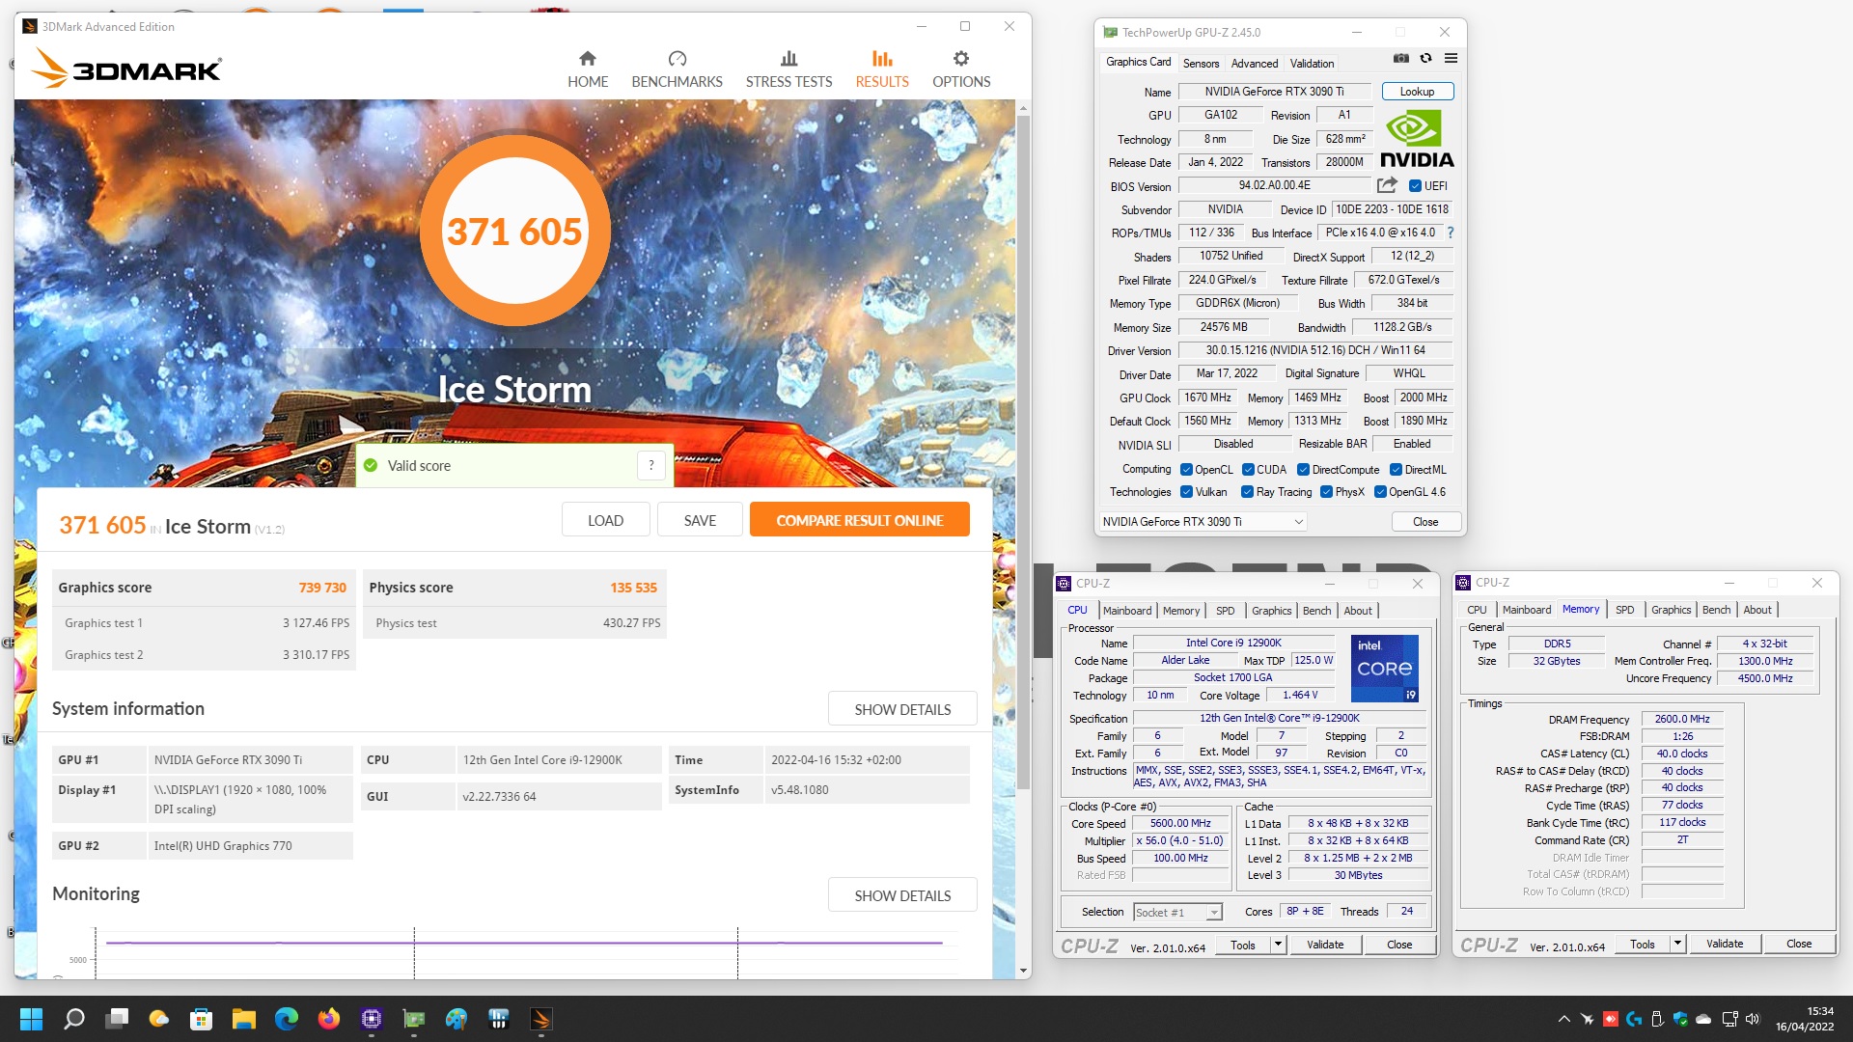The image size is (1853, 1042).
Task: Switch to GPU-Z Advanced tab
Action: [1254, 64]
